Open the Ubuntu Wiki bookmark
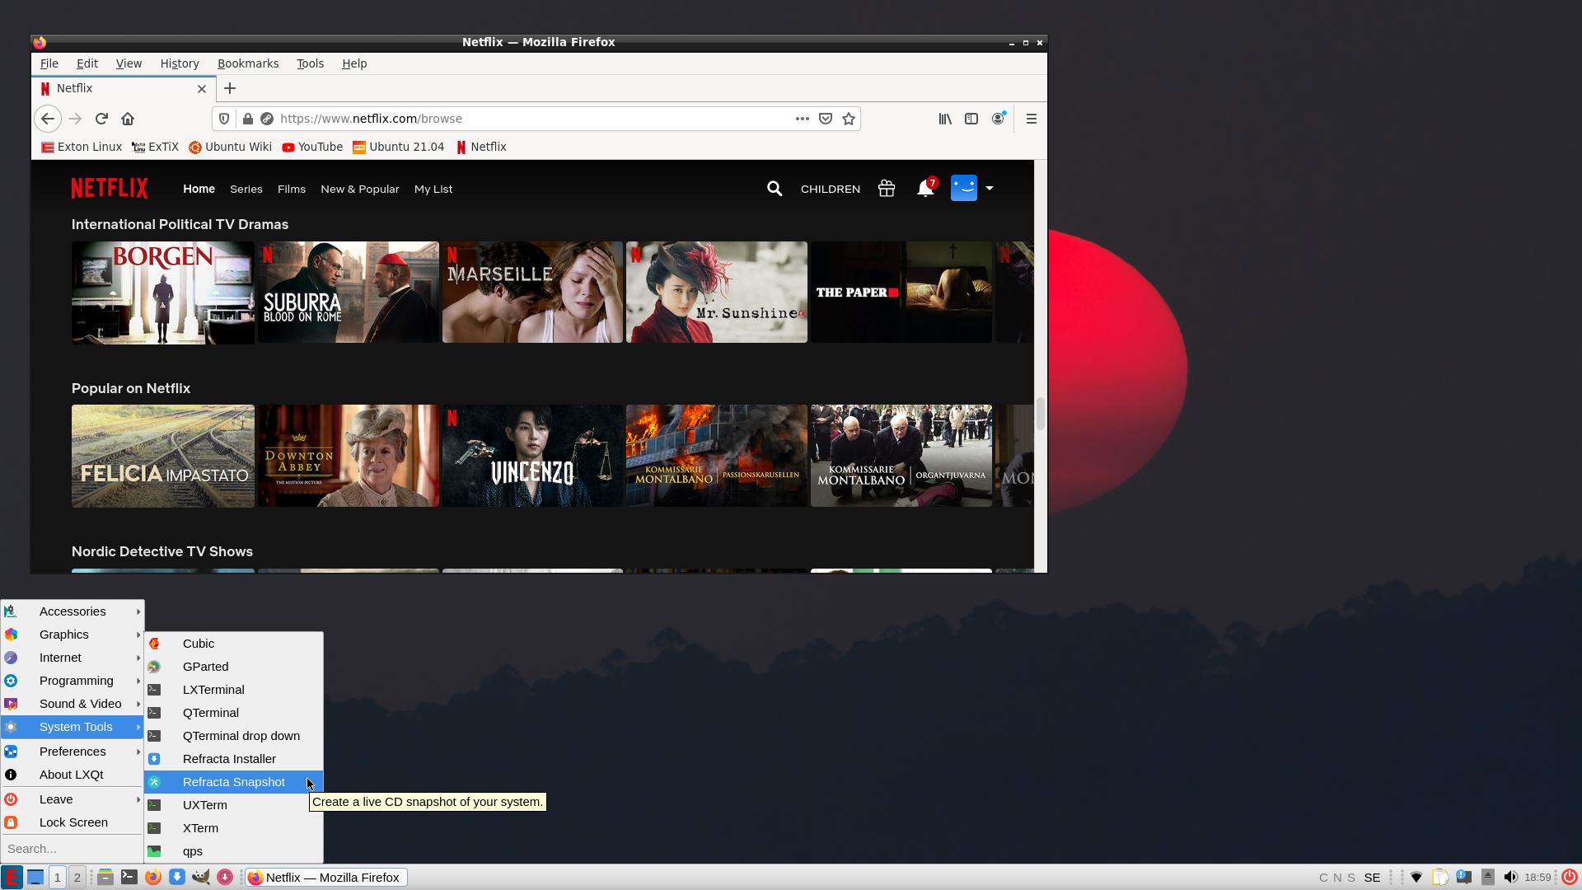The image size is (1582, 890). click(x=230, y=147)
